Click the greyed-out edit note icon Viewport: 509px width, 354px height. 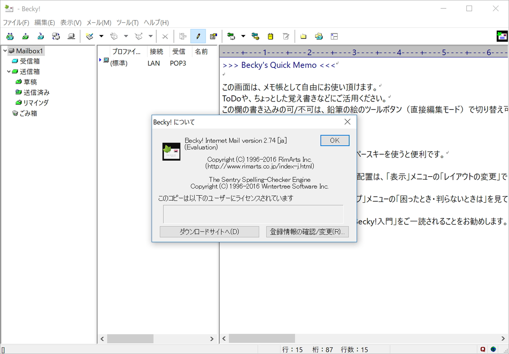[286, 37]
